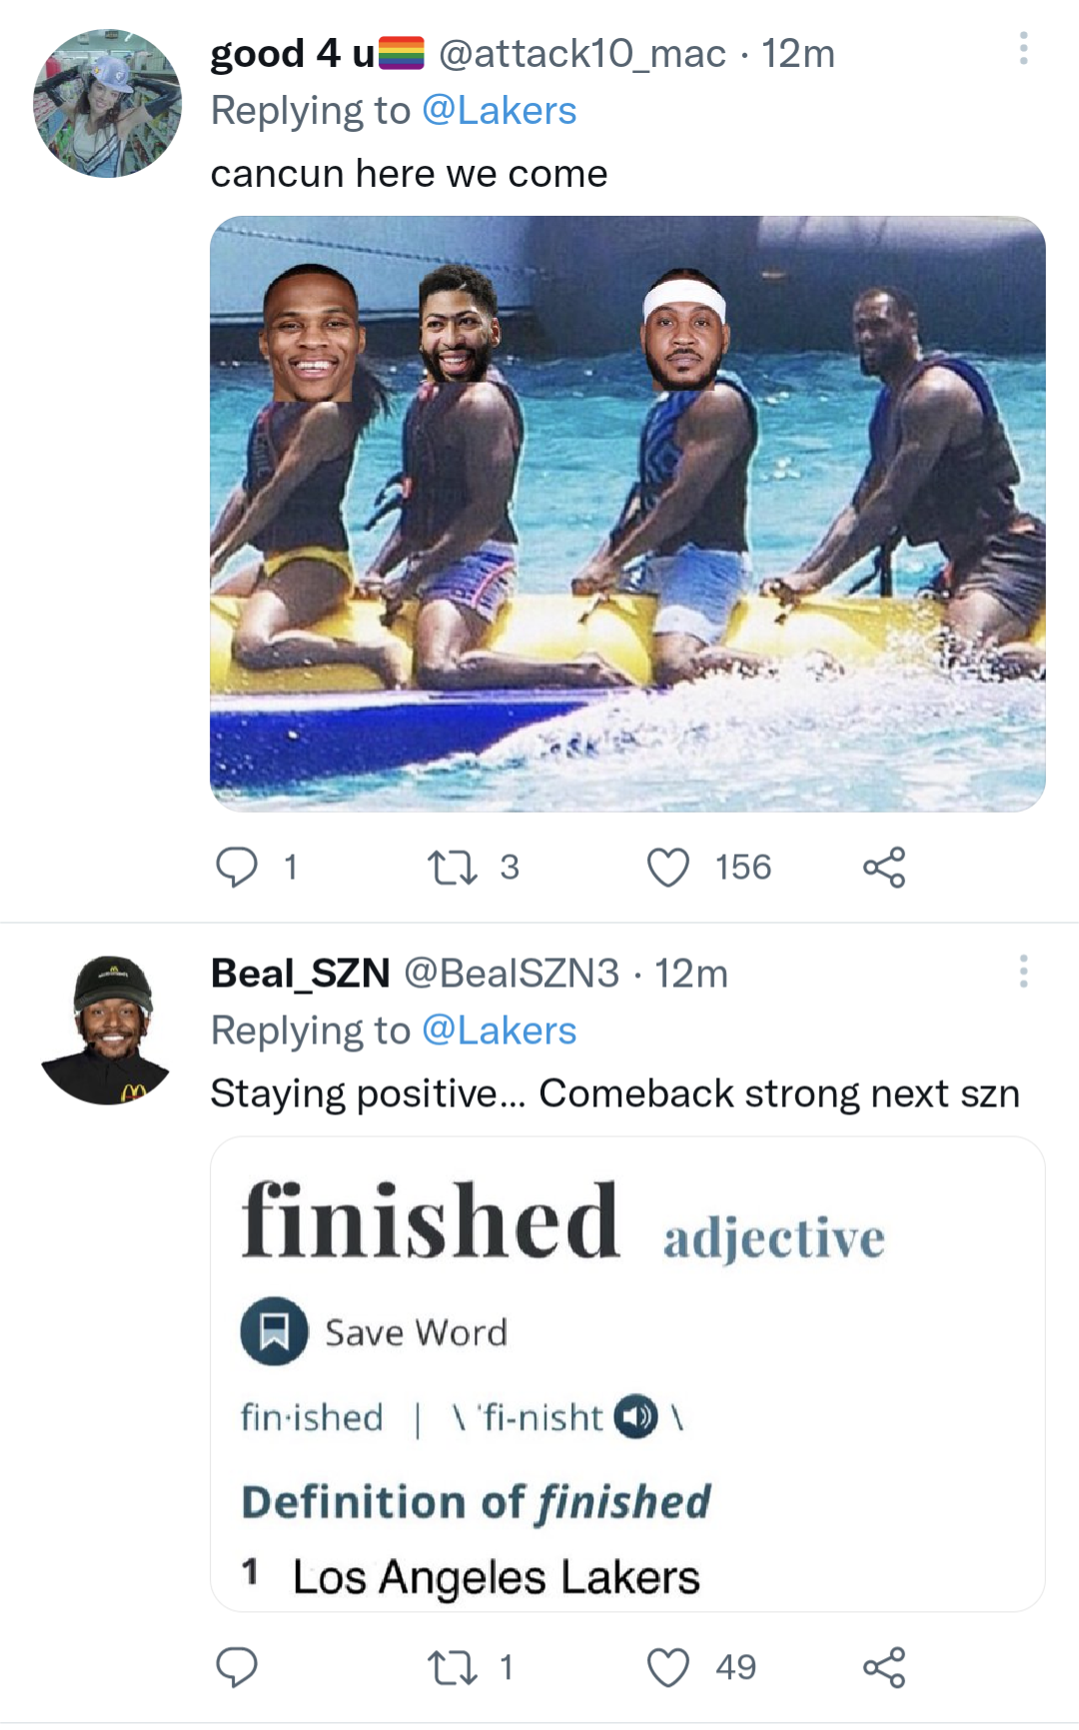Retweet the Beal_SZN tweet
The width and height of the screenshot is (1079, 1730).
tap(453, 1666)
